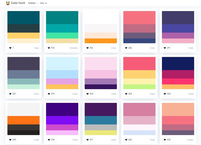Click the Color Hunt logo icon
Screen dimensions: 201x145
8,3
